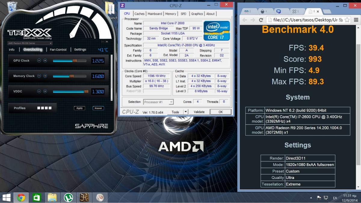Click the TriXX settings panel scrollbar
This screenshot has height=203, width=361.
[x=112, y=77]
